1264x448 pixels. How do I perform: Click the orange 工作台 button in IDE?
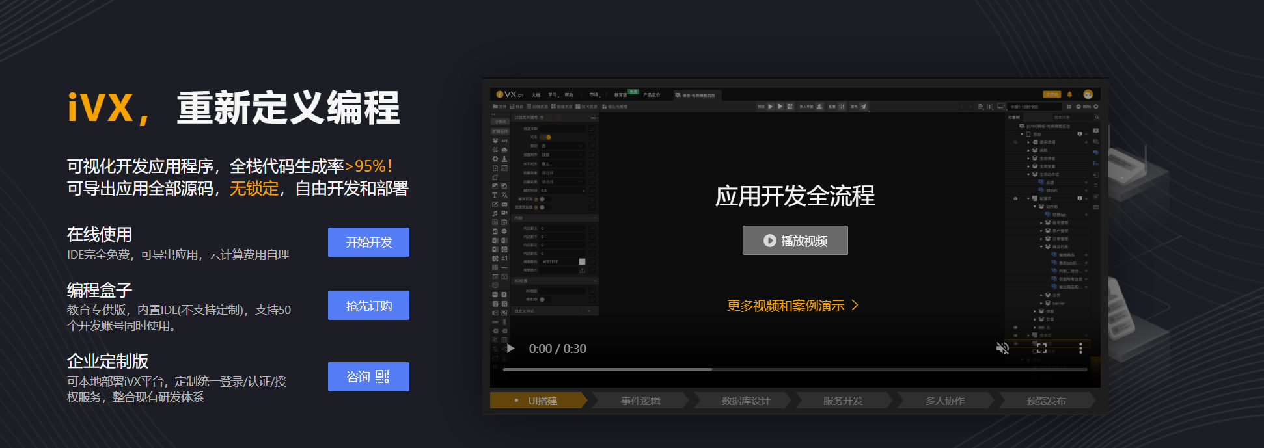(1052, 94)
